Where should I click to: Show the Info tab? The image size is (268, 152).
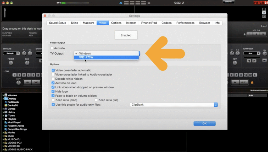point(217,23)
